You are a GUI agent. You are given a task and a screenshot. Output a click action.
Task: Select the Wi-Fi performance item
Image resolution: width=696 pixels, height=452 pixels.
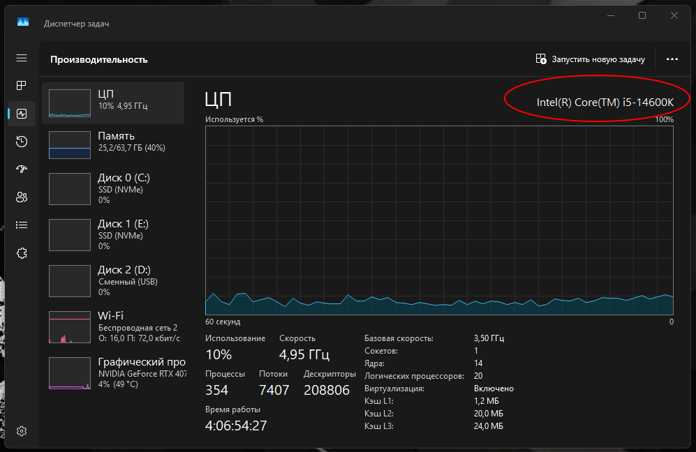[x=113, y=327]
